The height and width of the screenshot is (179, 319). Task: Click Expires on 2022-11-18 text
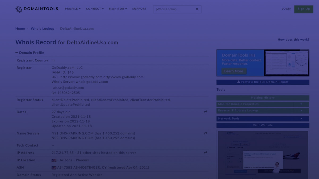[x=71, y=121]
